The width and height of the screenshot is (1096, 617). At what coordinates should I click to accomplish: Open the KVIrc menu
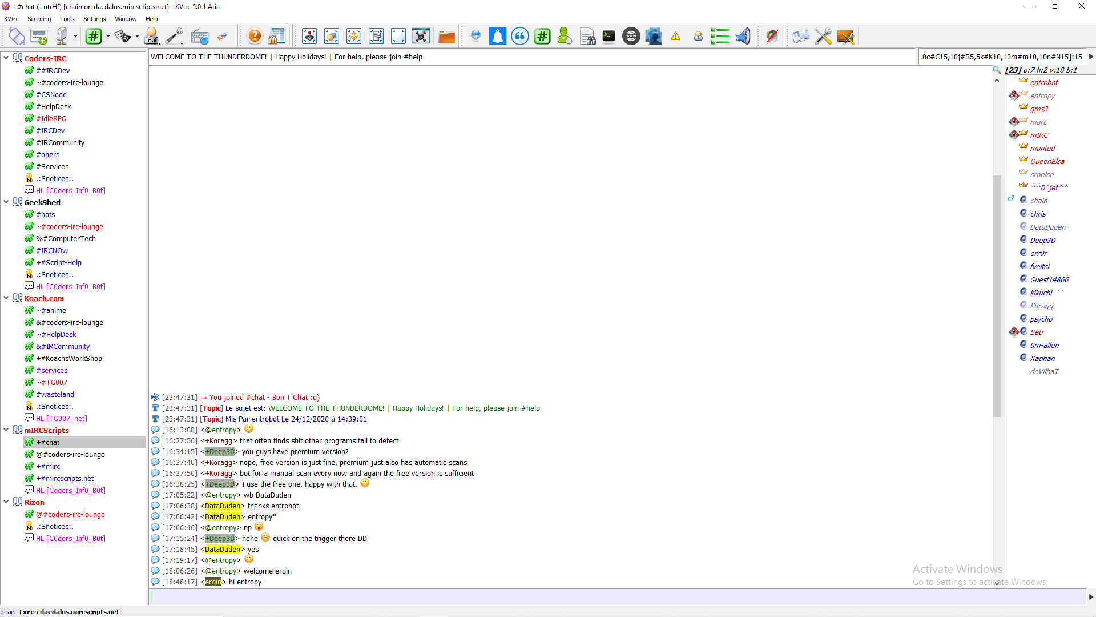click(x=11, y=19)
